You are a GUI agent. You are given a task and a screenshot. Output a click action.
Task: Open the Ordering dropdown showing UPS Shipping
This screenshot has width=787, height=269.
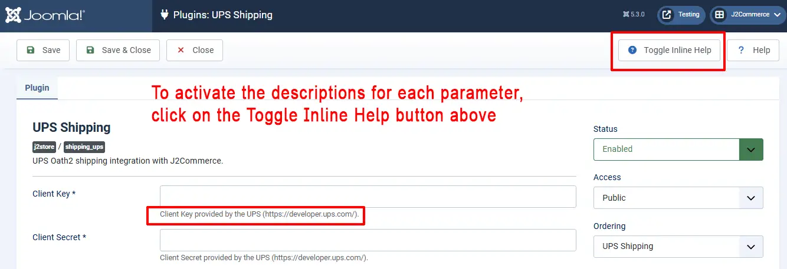point(678,247)
